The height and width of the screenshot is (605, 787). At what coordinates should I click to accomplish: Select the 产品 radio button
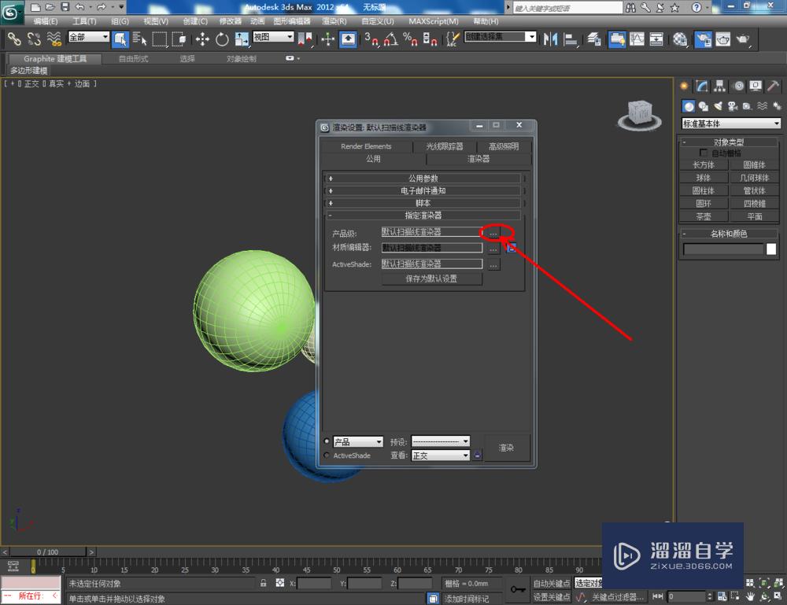point(327,441)
